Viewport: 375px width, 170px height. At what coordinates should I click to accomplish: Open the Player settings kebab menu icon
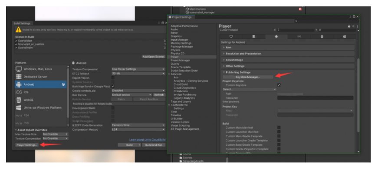[x=357, y=26]
